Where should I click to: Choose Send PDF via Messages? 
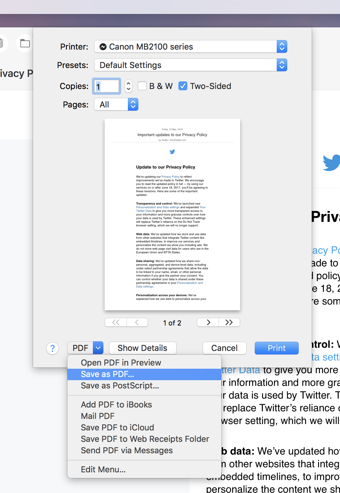pyautogui.click(x=144, y=450)
